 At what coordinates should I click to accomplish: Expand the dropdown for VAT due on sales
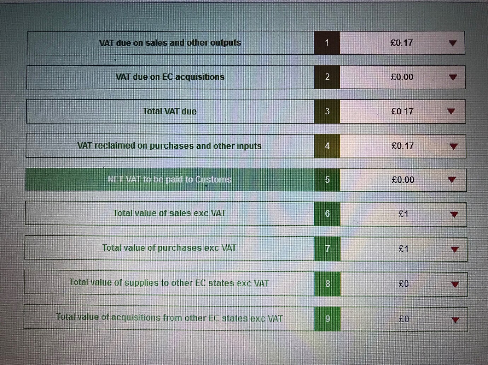pos(452,43)
